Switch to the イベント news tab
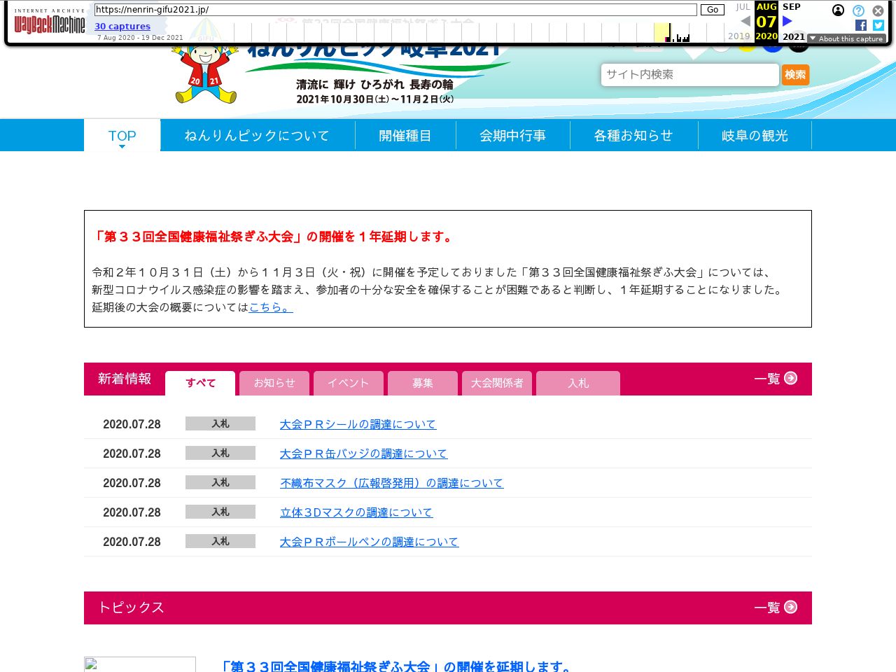The width and height of the screenshot is (896, 672). click(x=348, y=383)
